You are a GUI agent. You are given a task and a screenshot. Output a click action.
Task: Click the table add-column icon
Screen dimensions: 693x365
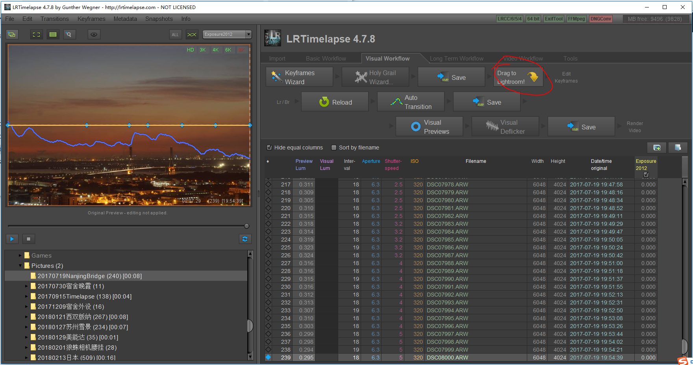[657, 147]
